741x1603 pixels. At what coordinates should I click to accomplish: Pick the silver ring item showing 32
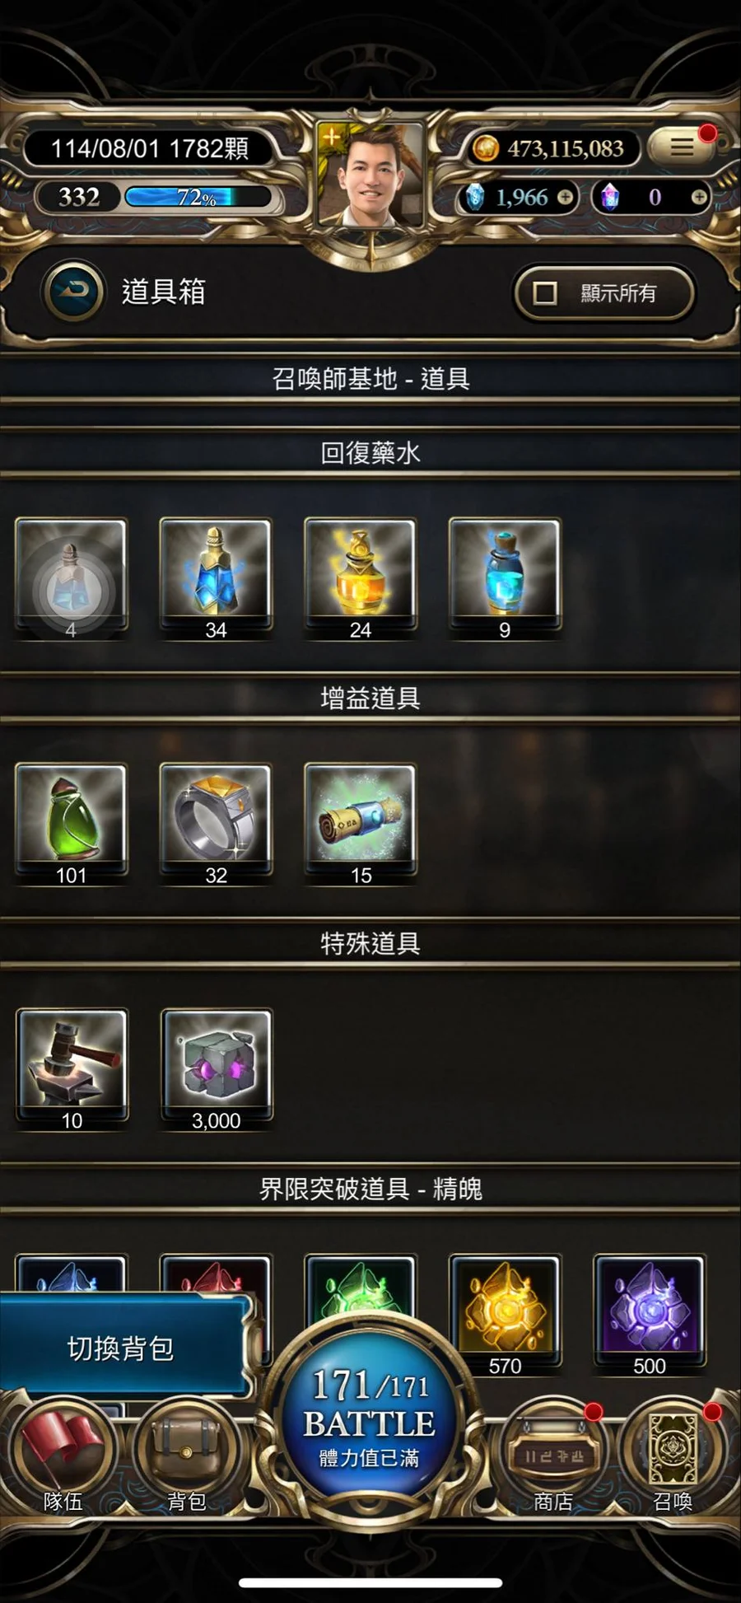pos(216,825)
